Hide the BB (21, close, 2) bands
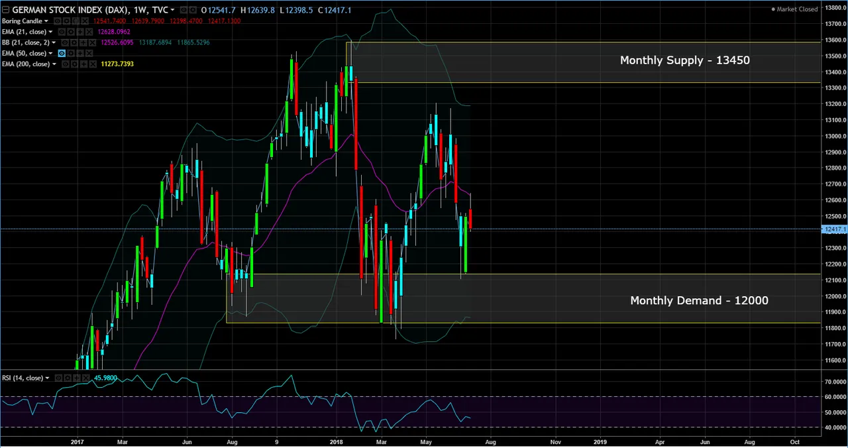This screenshot has height=448, width=848. coord(65,42)
